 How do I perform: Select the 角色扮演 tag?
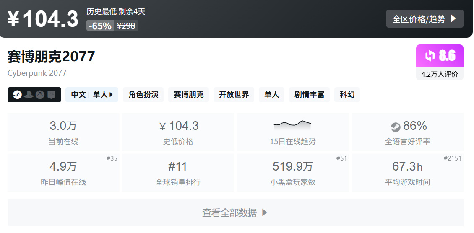(143, 95)
